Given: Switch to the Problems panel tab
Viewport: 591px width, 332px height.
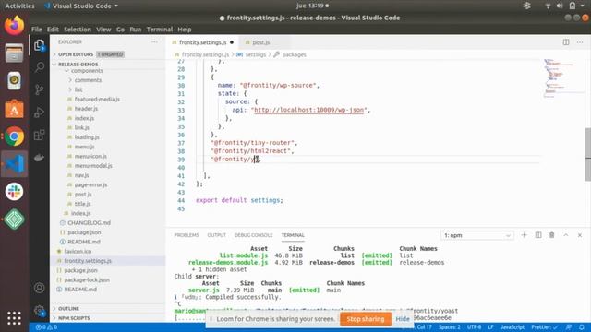Looking at the screenshot, I should click(187, 235).
